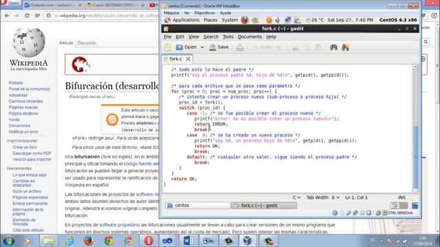
Task: Click Opera's back arrow button
Action: 7,16
